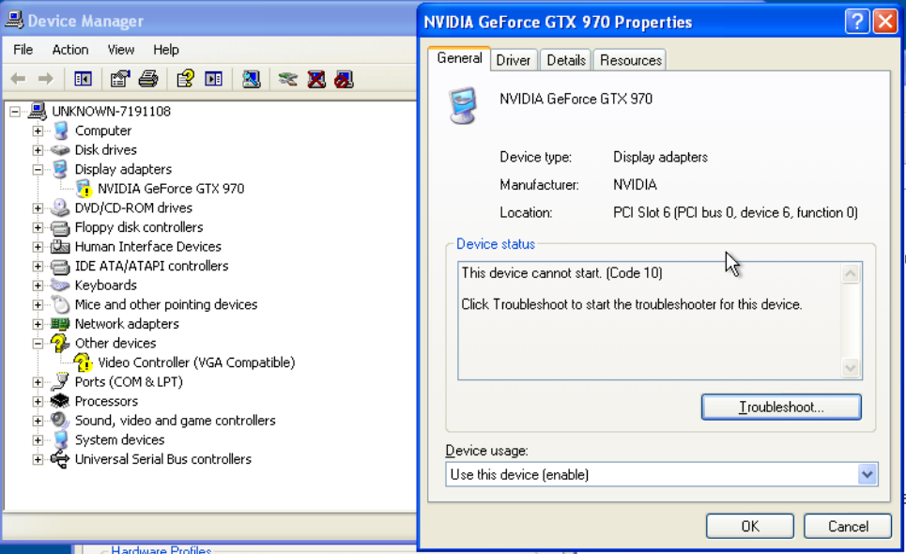Click the Update Driver toolbar icon
The image size is (906, 554).
click(287, 79)
